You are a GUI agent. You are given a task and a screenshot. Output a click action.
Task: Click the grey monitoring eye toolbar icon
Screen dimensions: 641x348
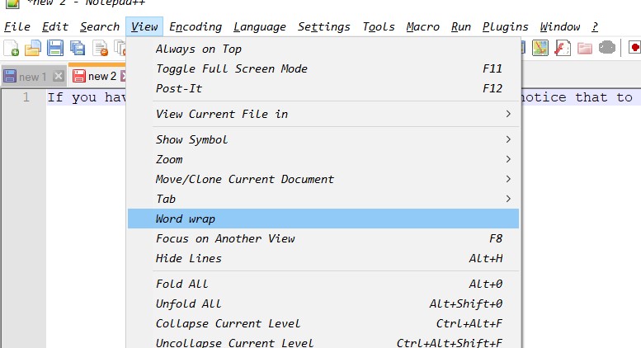[x=607, y=48]
